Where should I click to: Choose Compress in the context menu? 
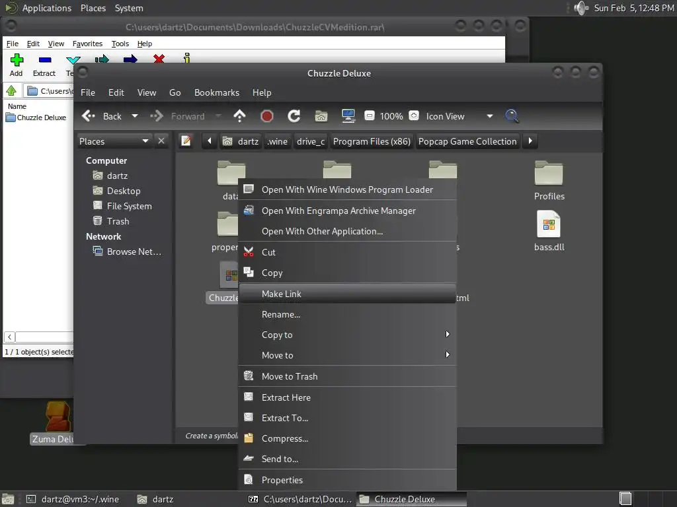point(348,438)
